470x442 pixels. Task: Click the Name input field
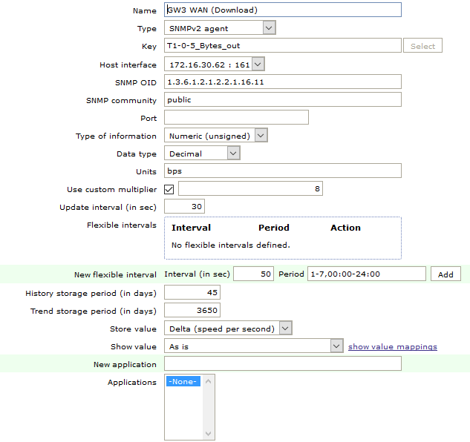[x=282, y=10]
